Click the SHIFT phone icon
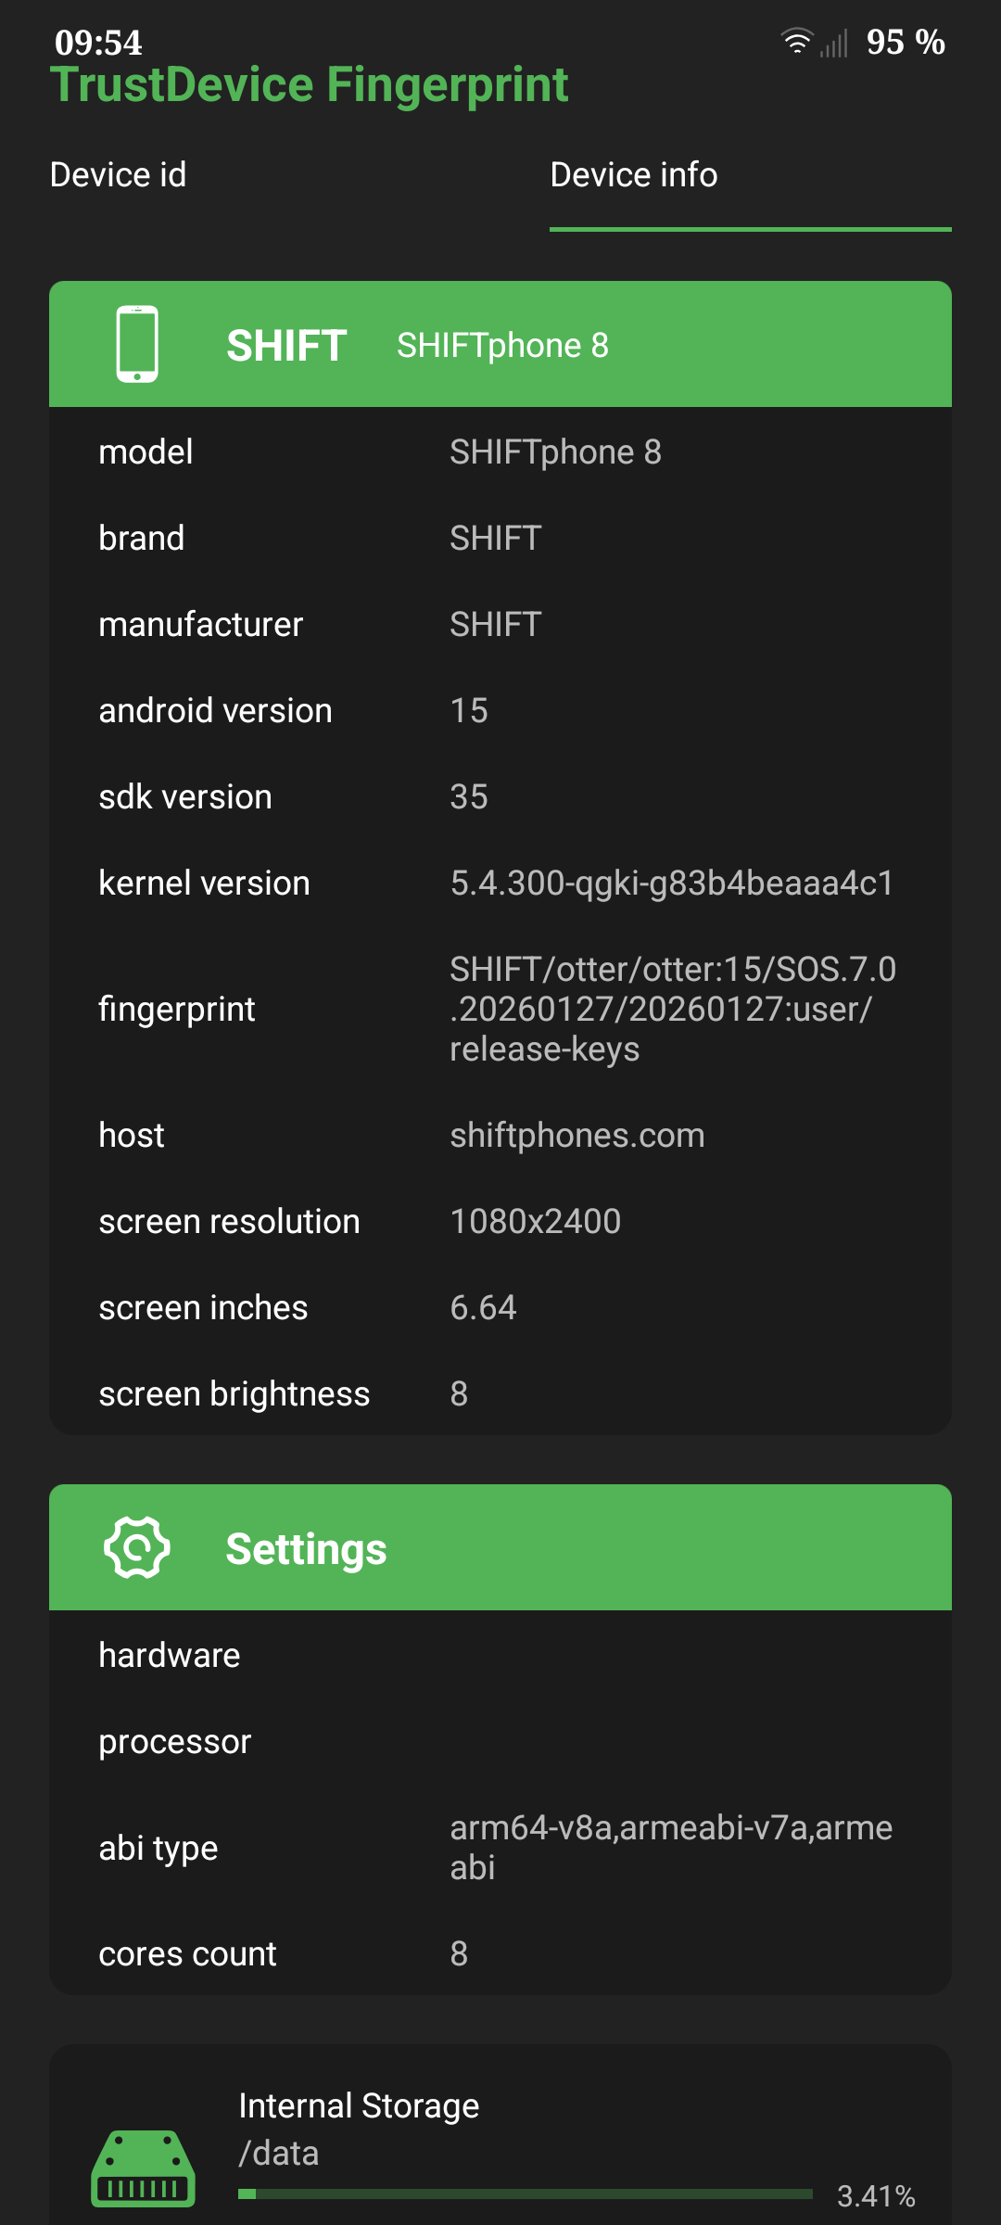1001x2225 pixels. 137,343
